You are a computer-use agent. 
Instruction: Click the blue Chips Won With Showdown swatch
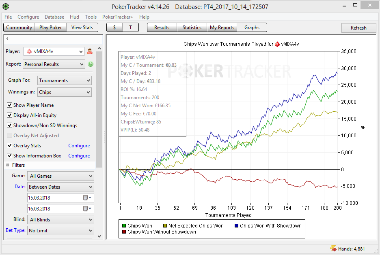tap(237, 226)
